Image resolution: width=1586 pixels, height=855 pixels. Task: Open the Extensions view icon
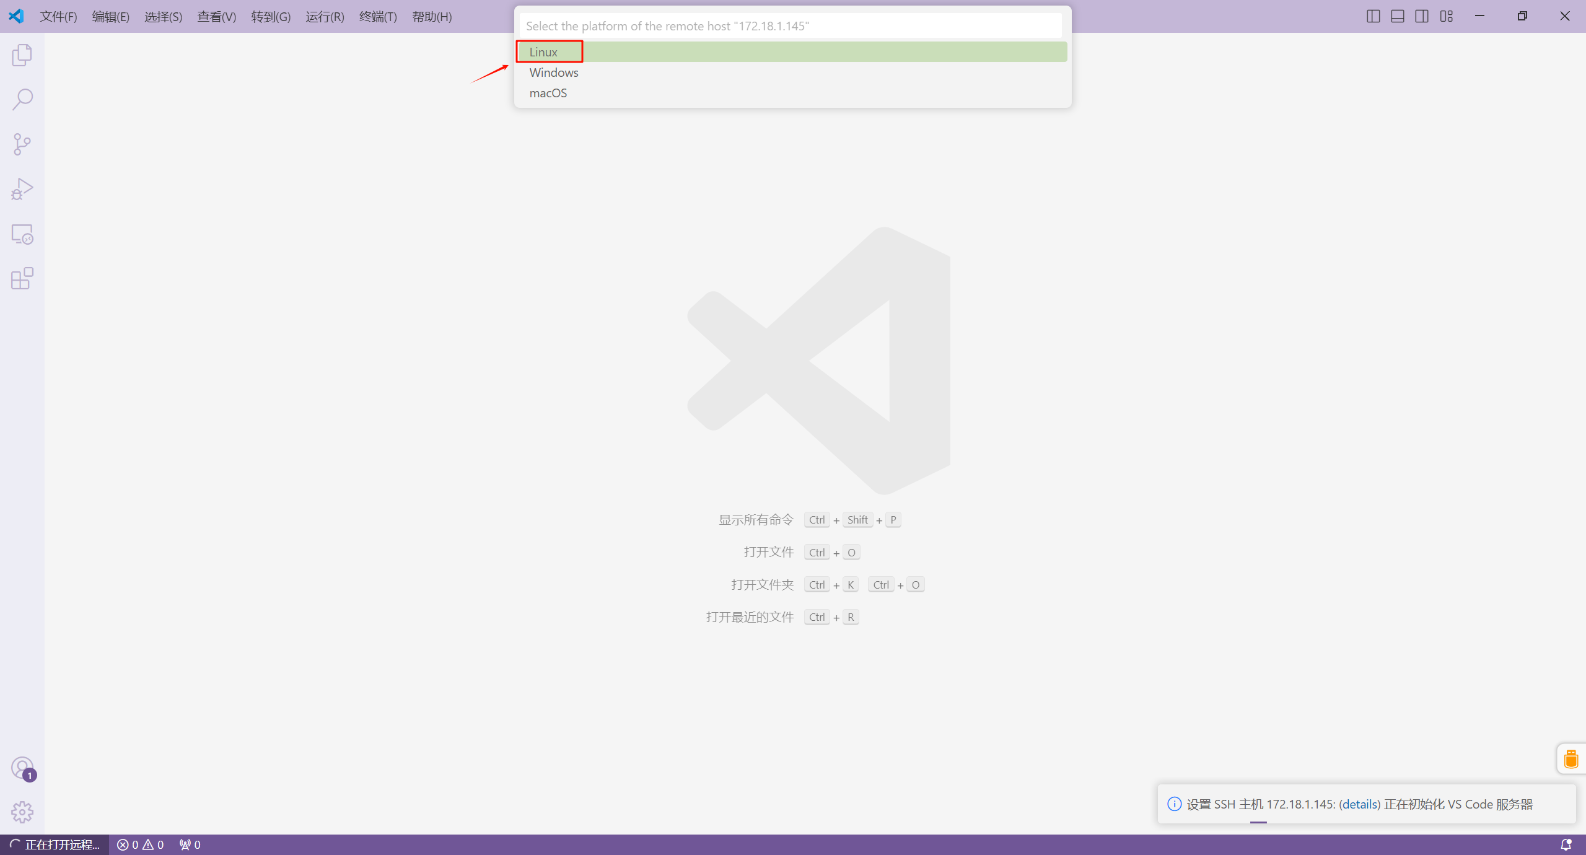pyautogui.click(x=22, y=279)
